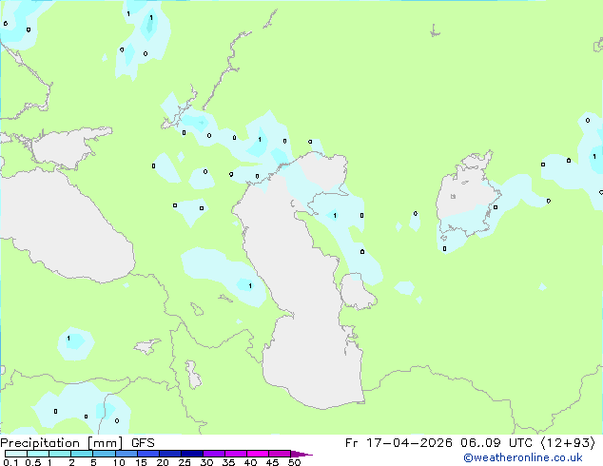The height and width of the screenshot is (466, 603).
Task: Click the legend label "35"
Action: click(x=228, y=462)
